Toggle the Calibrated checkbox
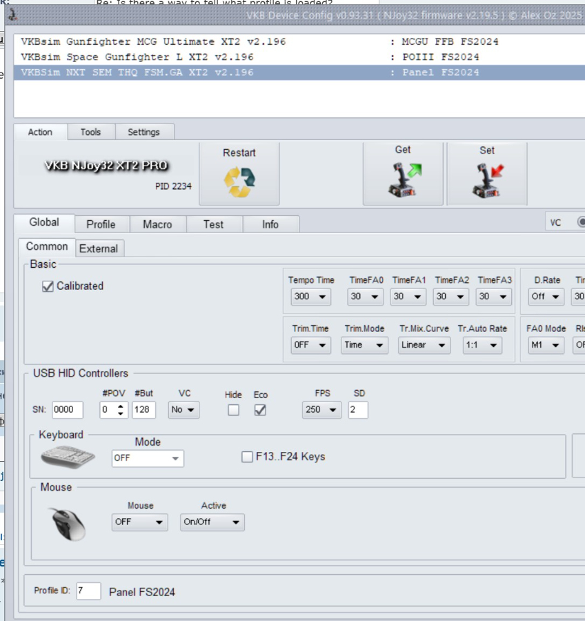The width and height of the screenshot is (585, 621). (x=48, y=286)
